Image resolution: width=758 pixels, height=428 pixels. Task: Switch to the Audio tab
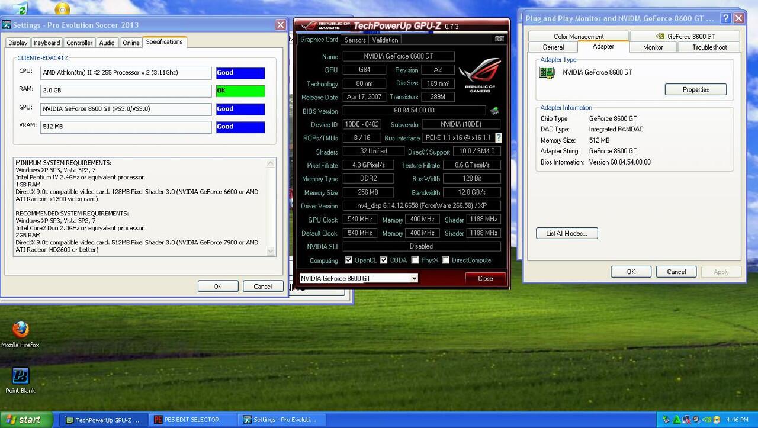click(107, 43)
